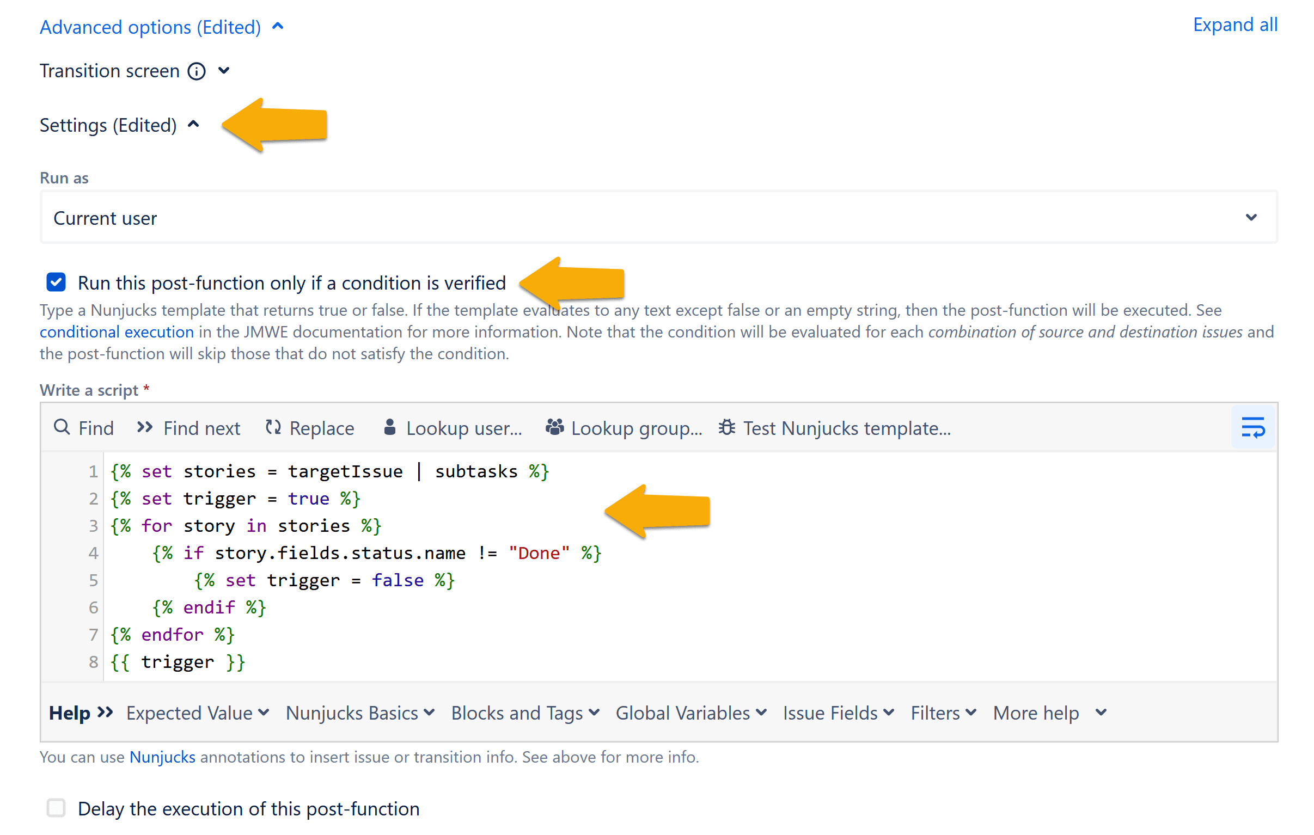
Task: Collapse the Advanced options (Edited) section
Action: tap(162, 27)
